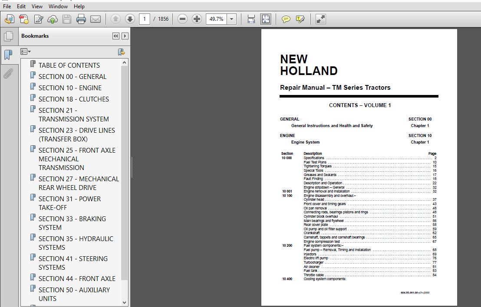Screen dimensions: 481x307
Task: Open the Edit menu
Action: pos(21,6)
